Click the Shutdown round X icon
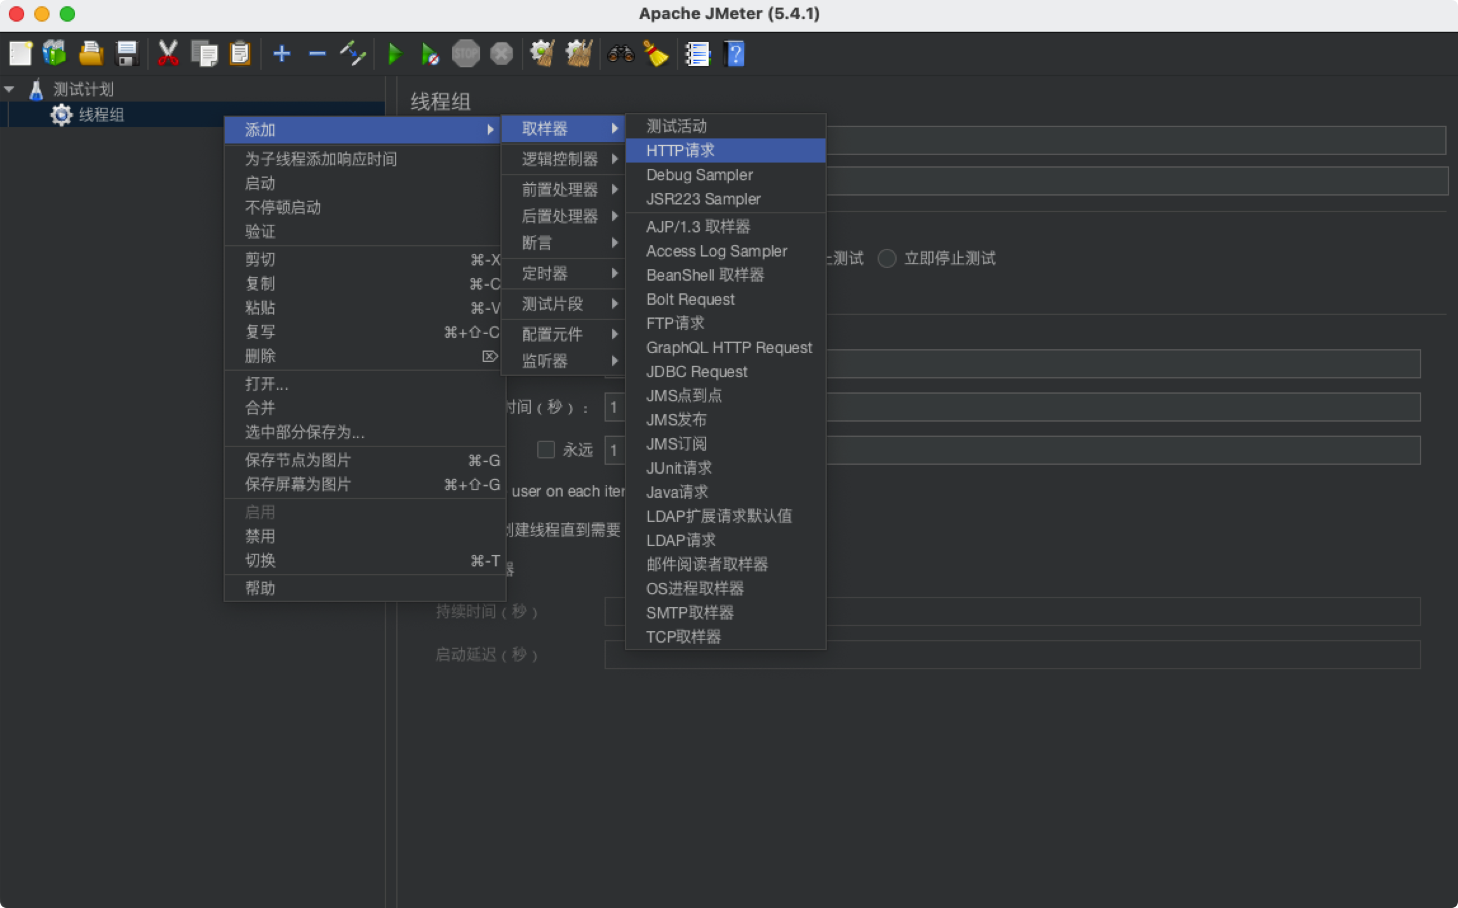The width and height of the screenshot is (1458, 908). 501,54
